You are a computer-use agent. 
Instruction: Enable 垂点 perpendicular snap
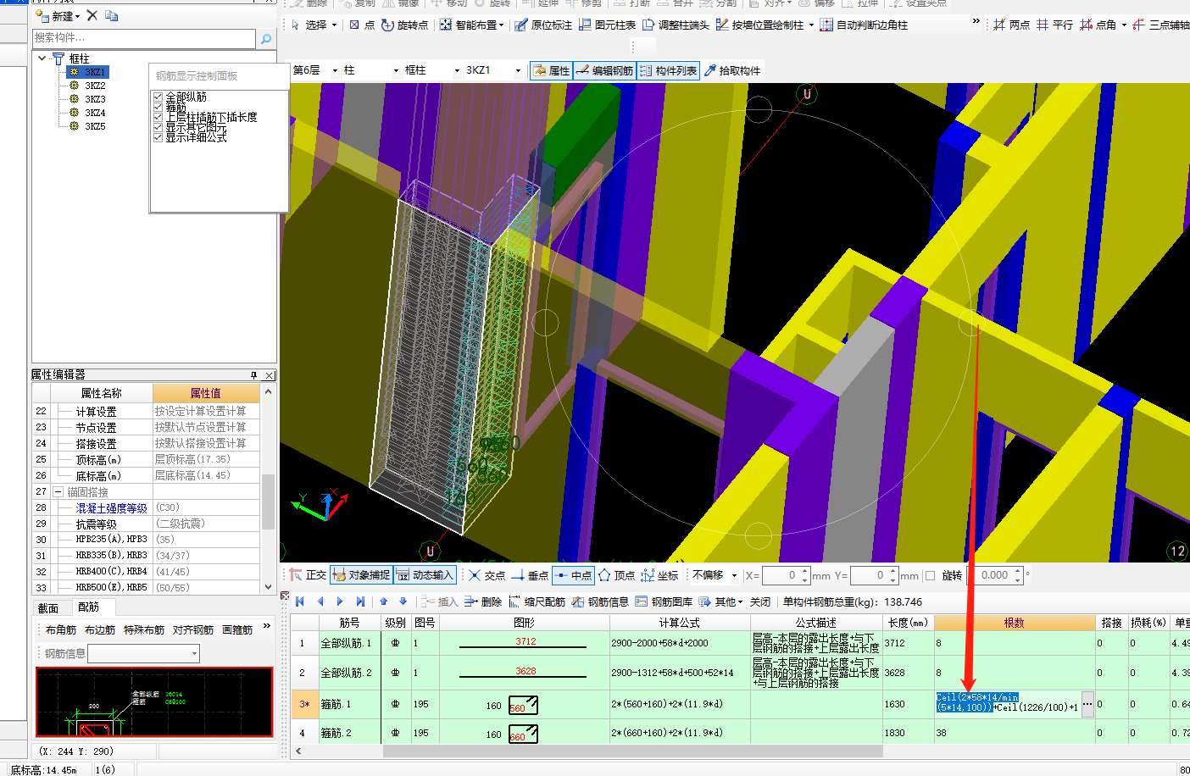coord(531,575)
